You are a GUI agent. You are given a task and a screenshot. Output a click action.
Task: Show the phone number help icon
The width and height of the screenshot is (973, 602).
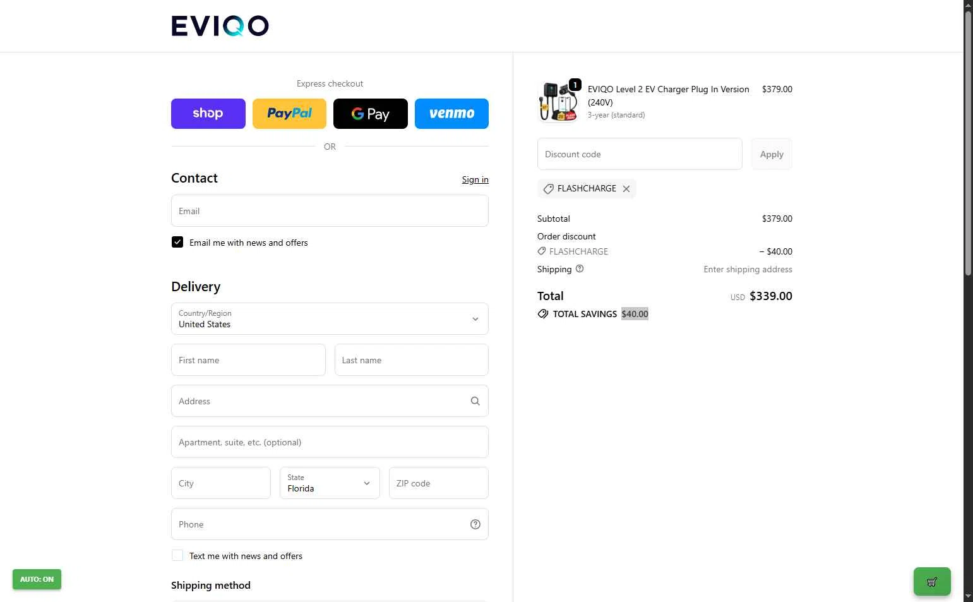[475, 524]
